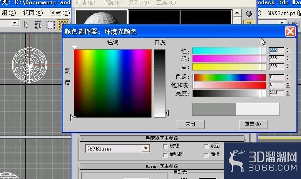The height and width of the screenshot is (179, 301).
Task: Click the old gray color swatch
Action: point(214,109)
